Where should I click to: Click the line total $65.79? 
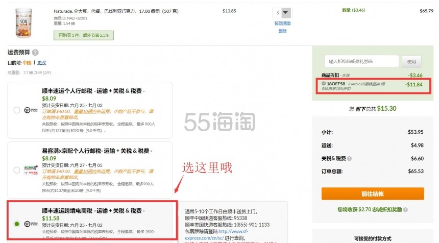click(x=426, y=11)
